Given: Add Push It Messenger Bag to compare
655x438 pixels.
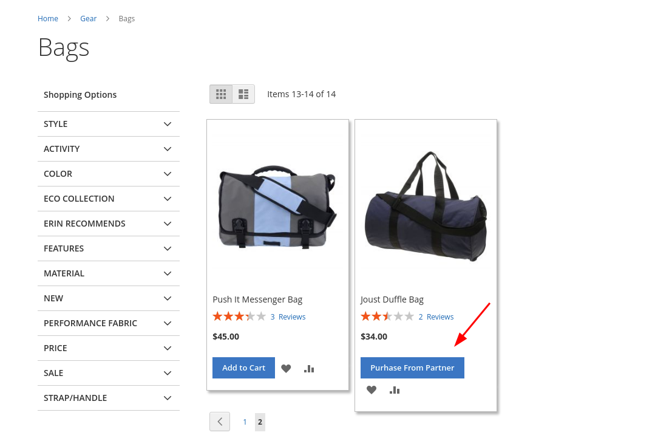Looking at the screenshot, I should point(309,368).
